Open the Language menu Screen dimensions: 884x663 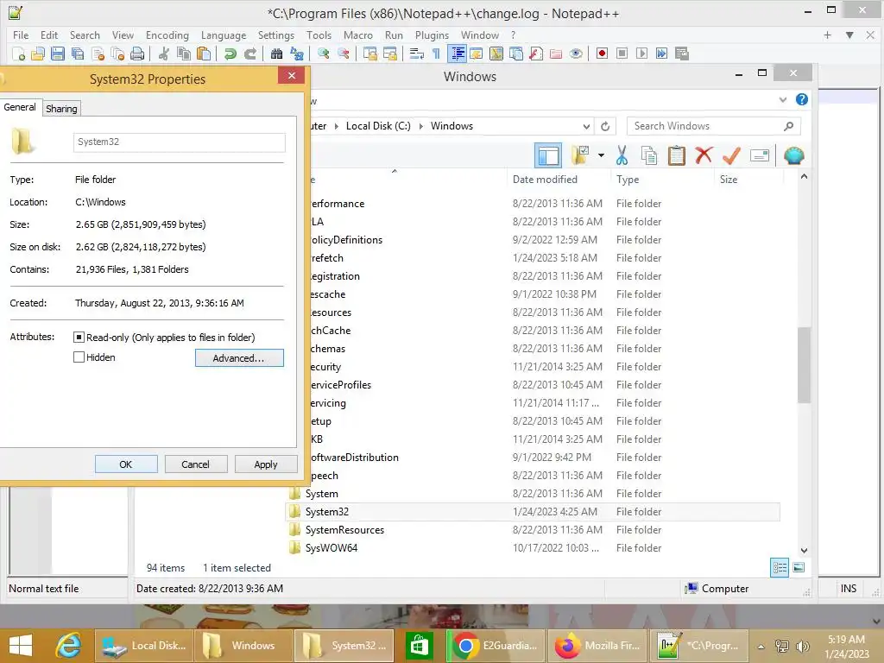coord(224,35)
